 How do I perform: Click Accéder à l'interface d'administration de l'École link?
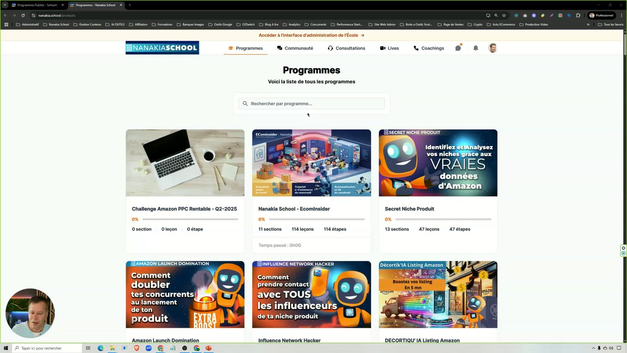pyautogui.click(x=312, y=35)
